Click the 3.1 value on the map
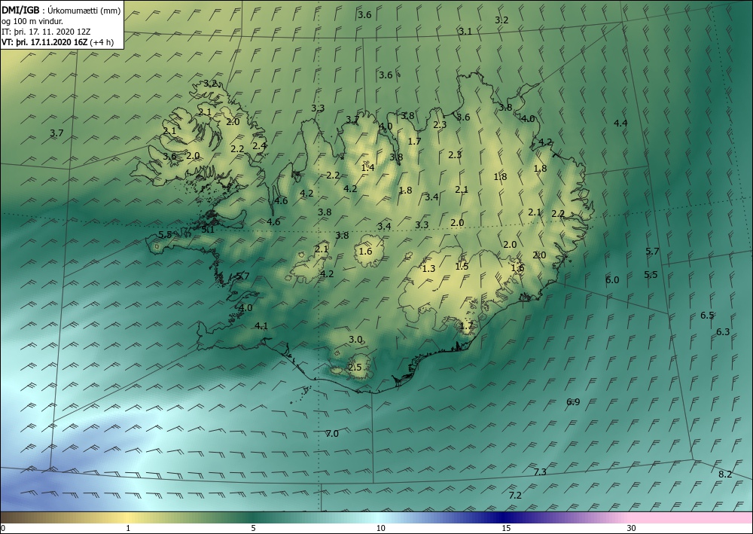 tap(465, 32)
